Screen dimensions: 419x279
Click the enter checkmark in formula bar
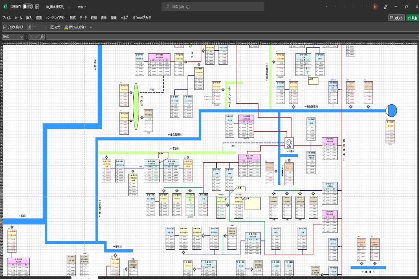point(36,37)
